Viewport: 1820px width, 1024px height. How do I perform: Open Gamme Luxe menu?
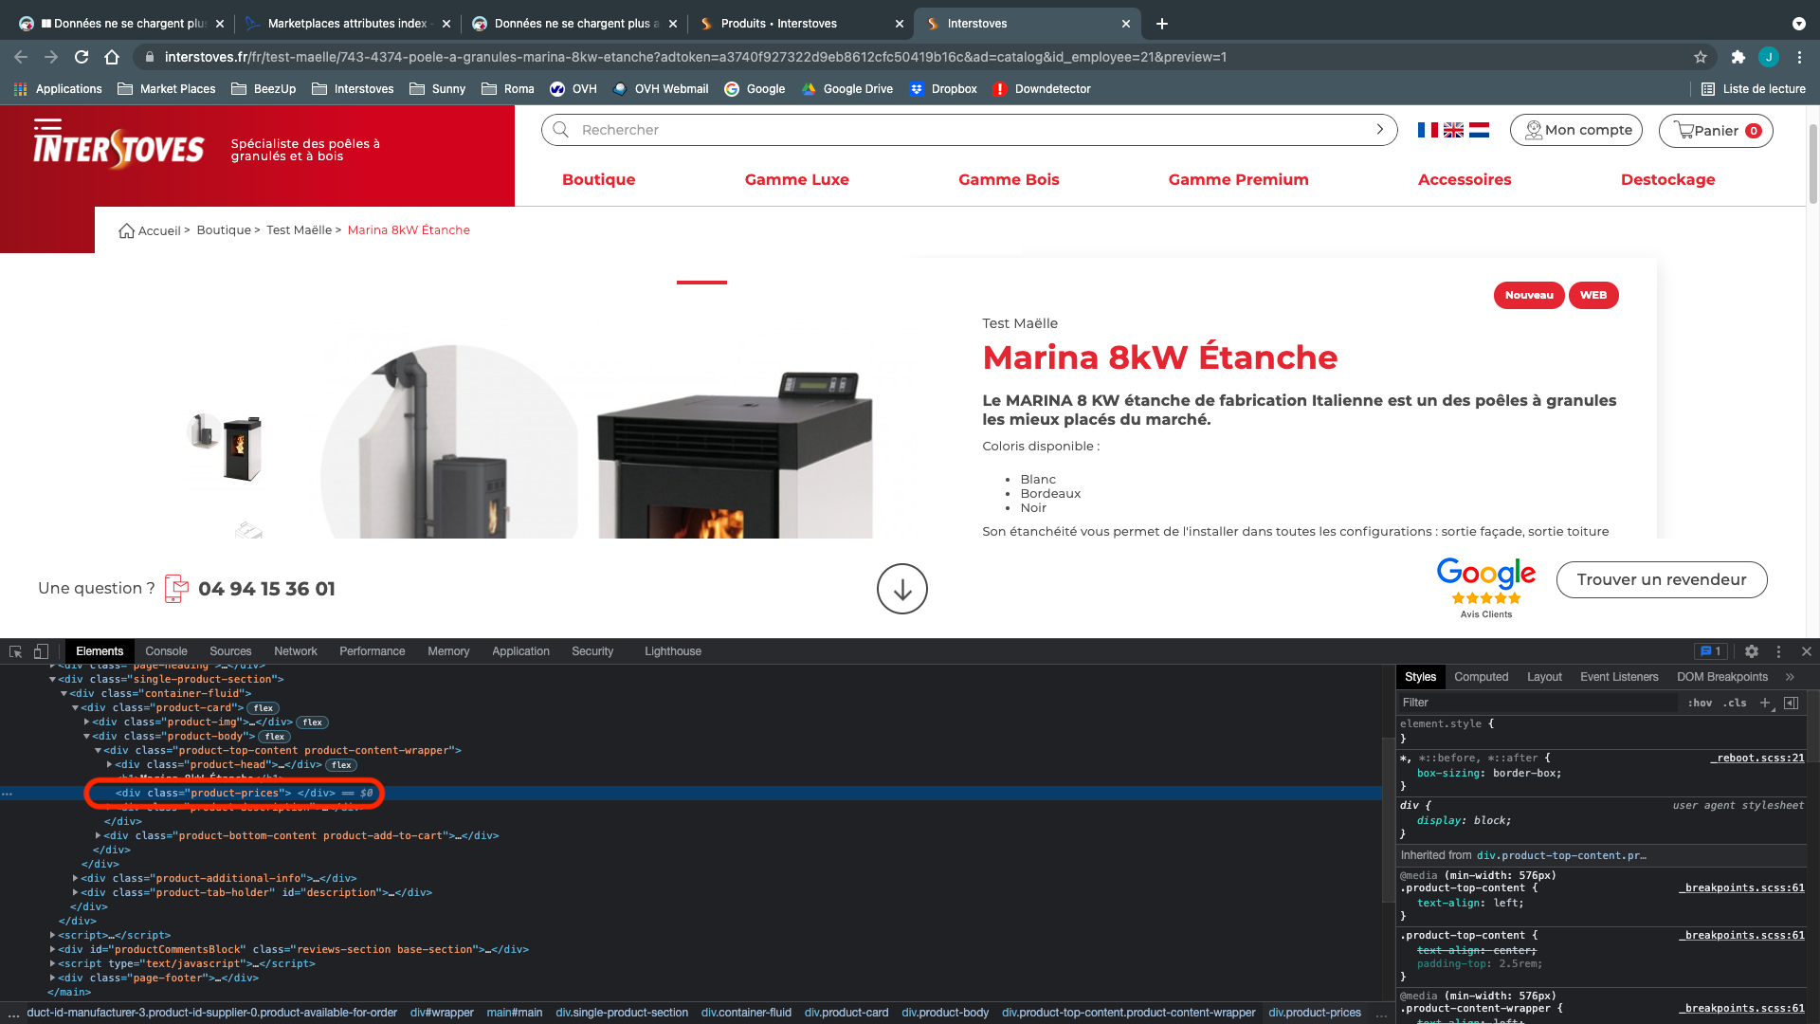[797, 179]
